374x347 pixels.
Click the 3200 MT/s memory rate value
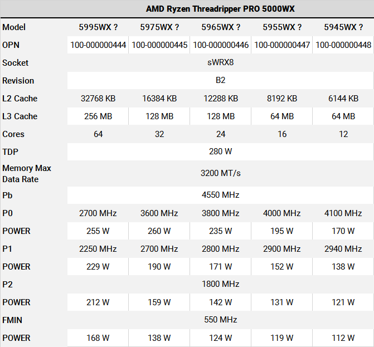pos(220,173)
